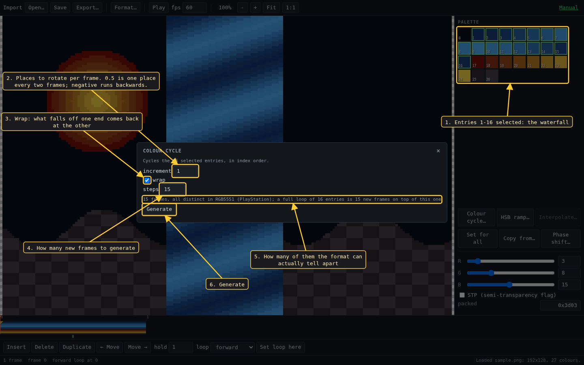584x365 pixels.
Task: Insert a new frame
Action: click(x=16, y=347)
